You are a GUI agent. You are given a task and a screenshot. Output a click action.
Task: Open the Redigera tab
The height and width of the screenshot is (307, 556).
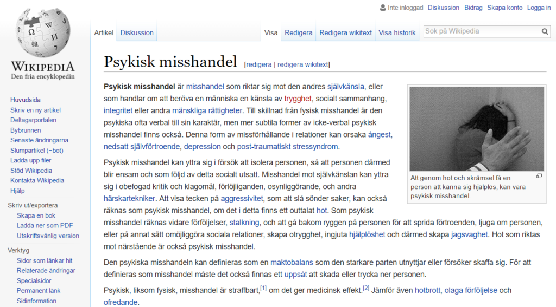[299, 32]
